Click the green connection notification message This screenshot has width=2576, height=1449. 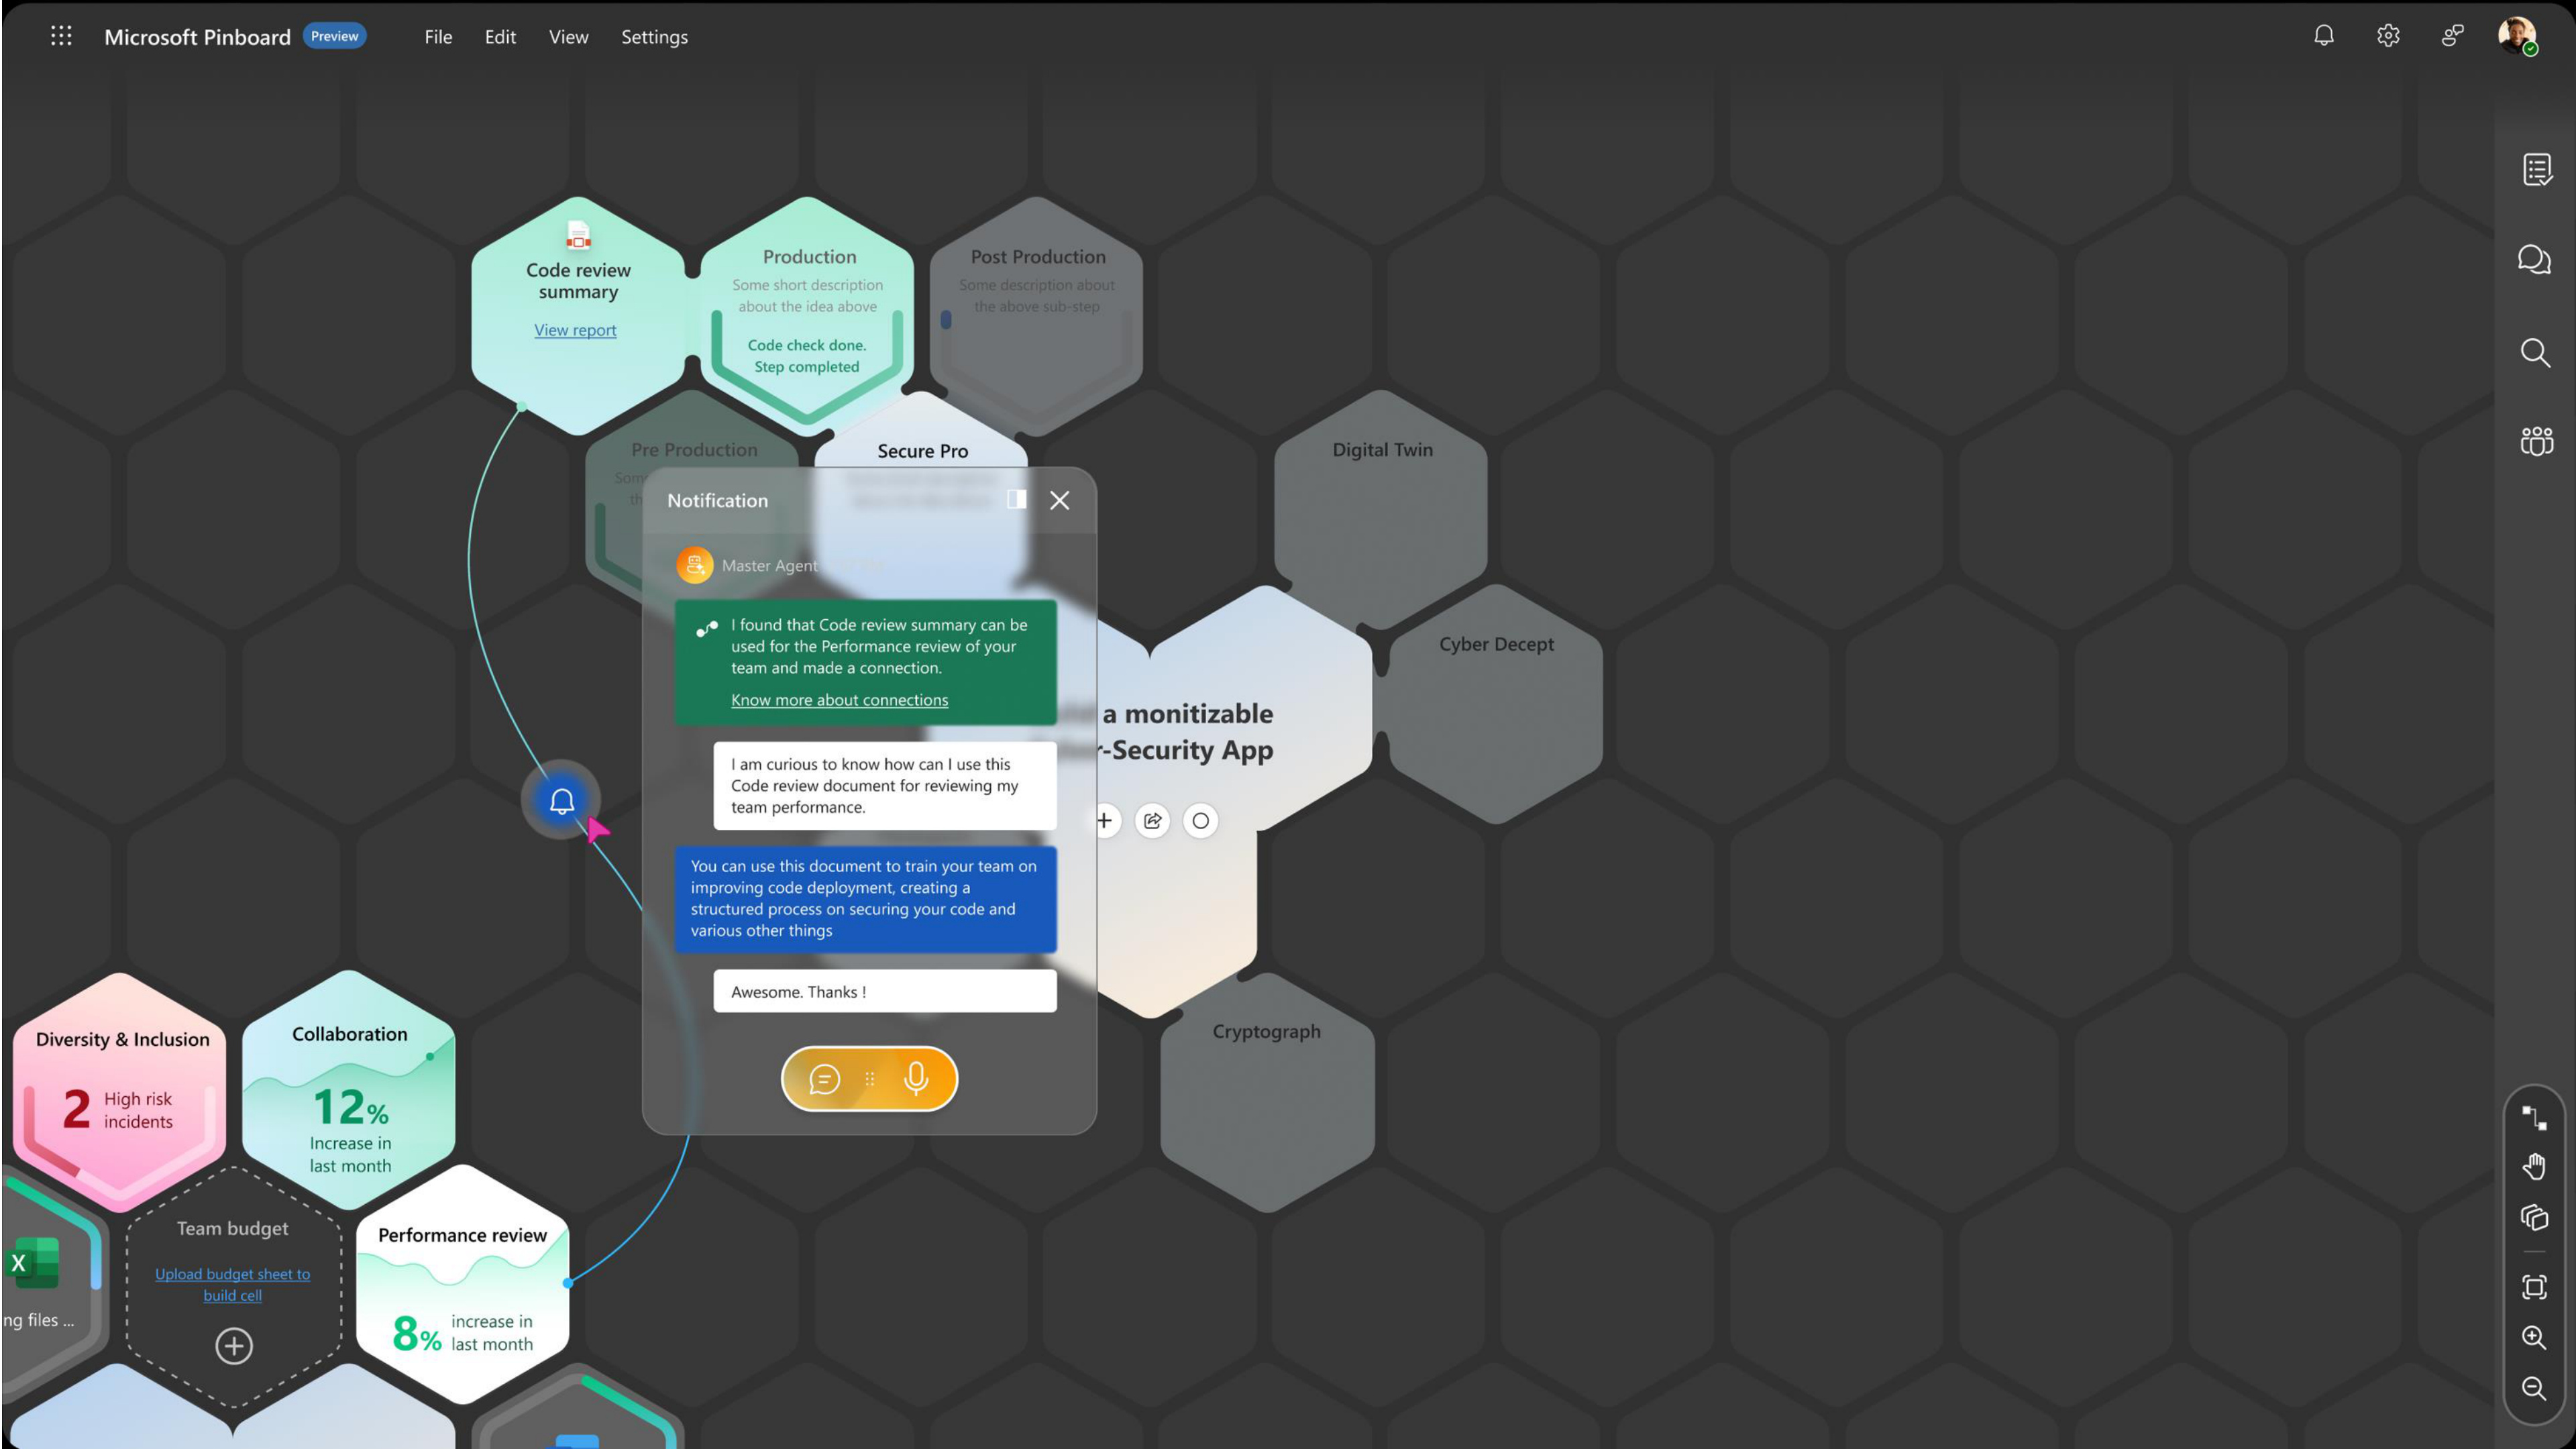point(865,662)
